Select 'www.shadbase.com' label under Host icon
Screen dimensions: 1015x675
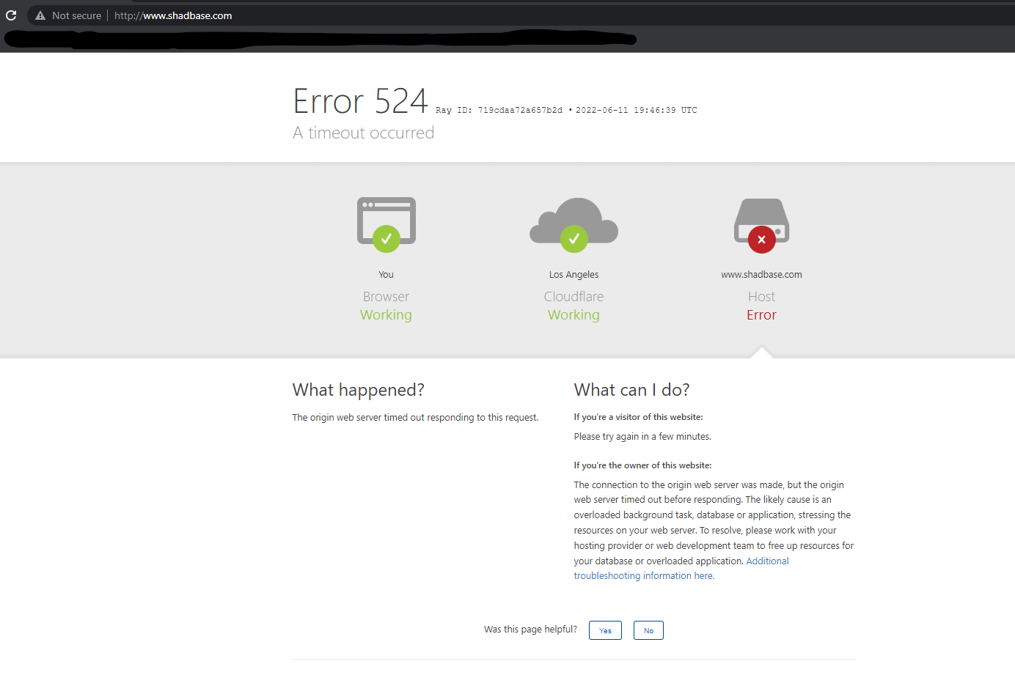click(762, 275)
